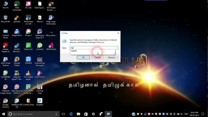Image resolution: width=208 pixels, height=117 pixels.
Task: Click Run app taskbar button
Action: (108, 114)
